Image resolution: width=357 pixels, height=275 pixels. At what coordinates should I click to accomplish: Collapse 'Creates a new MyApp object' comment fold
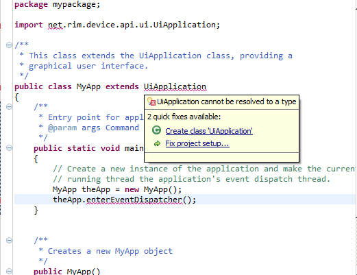pyautogui.click(x=9, y=240)
